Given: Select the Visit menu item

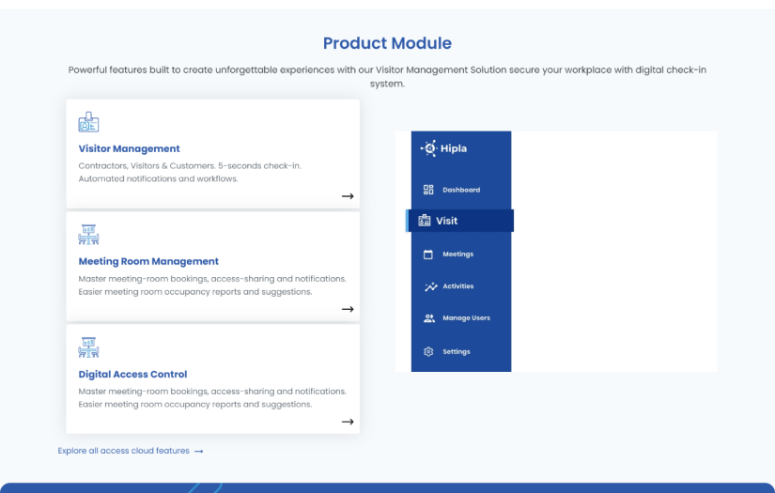Looking at the screenshot, I should [459, 221].
